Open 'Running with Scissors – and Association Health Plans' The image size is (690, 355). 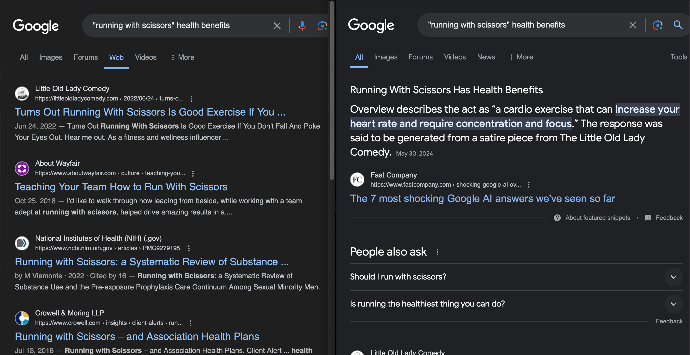(137, 337)
